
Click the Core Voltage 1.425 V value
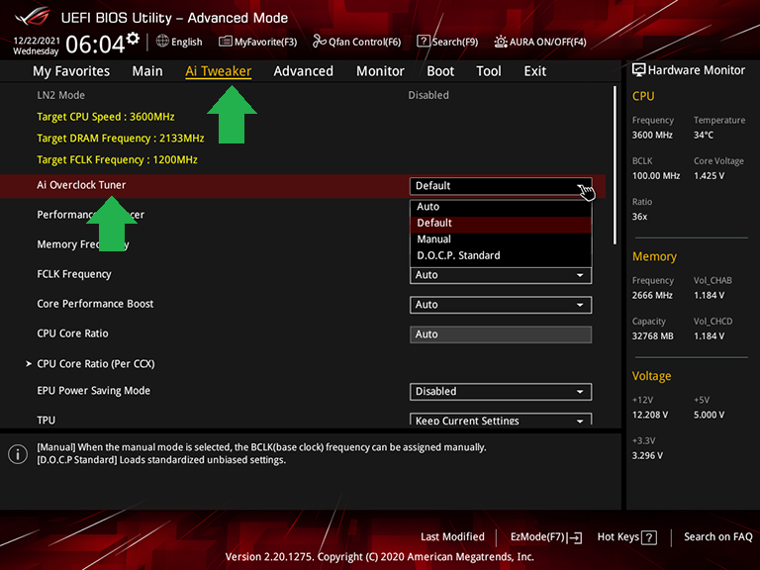click(710, 176)
